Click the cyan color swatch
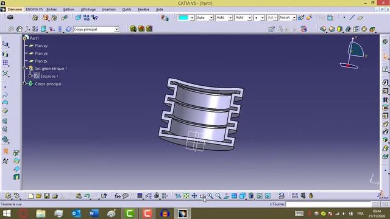390x219 pixels. [183, 18]
